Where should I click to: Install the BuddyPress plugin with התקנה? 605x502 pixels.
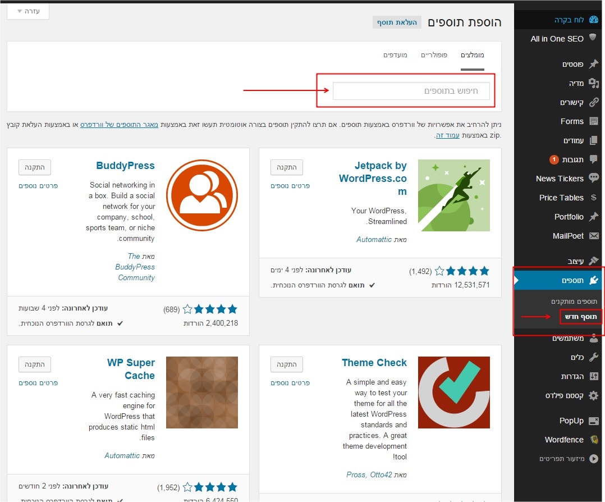coord(35,167)
